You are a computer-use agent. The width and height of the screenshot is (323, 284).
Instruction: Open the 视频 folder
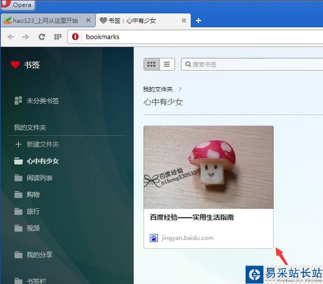[27, 228]
